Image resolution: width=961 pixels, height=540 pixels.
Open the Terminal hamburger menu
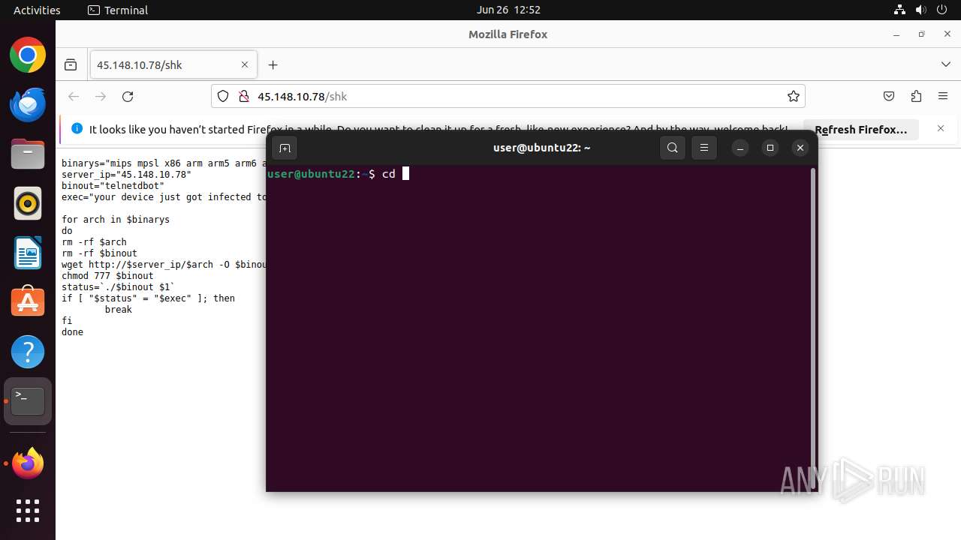703,148
